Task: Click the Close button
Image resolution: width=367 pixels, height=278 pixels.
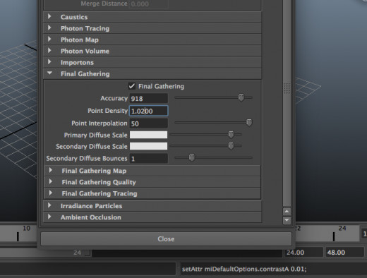Action: tap(166, 239)
